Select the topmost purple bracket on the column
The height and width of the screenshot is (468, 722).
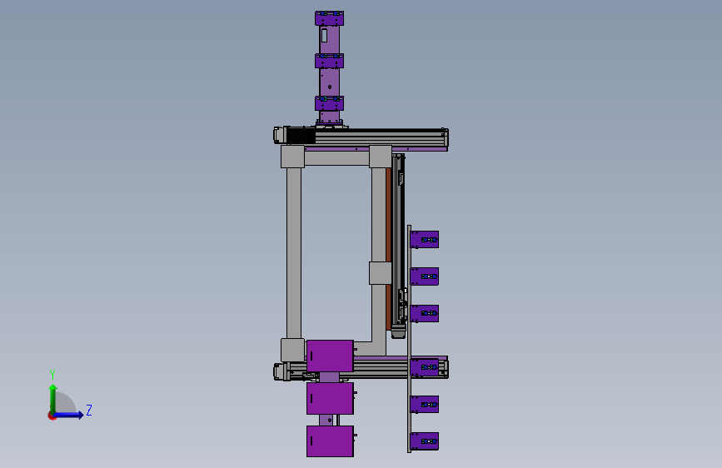click(329, 18)
